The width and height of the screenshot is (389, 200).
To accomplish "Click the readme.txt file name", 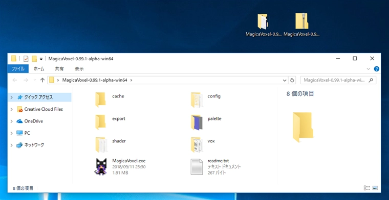I will click(218, 161).
